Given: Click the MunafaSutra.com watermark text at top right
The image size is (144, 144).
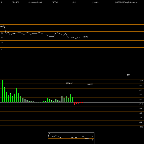Looking at the screenshot, I should (130, 2).
